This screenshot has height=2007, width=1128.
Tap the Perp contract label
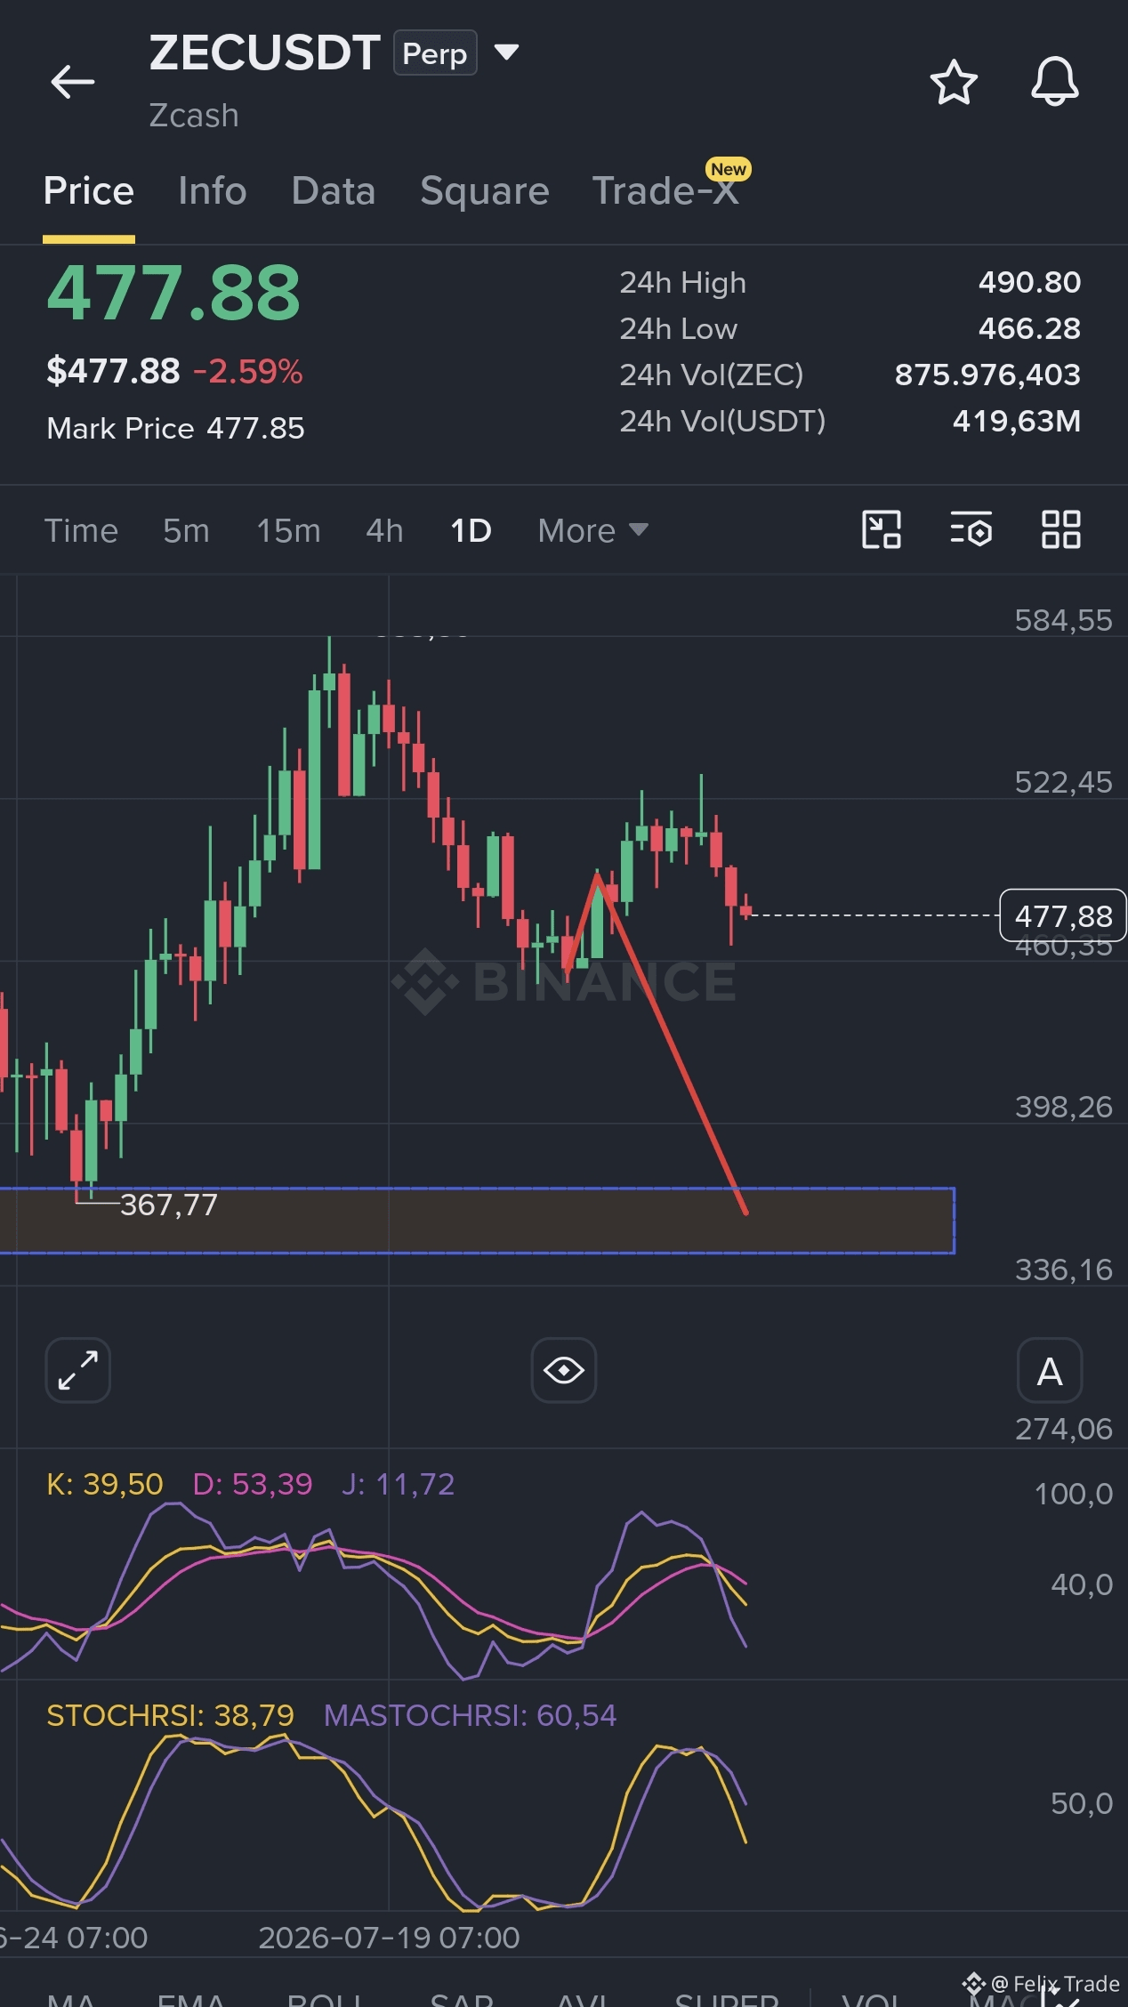pos(435,53)
